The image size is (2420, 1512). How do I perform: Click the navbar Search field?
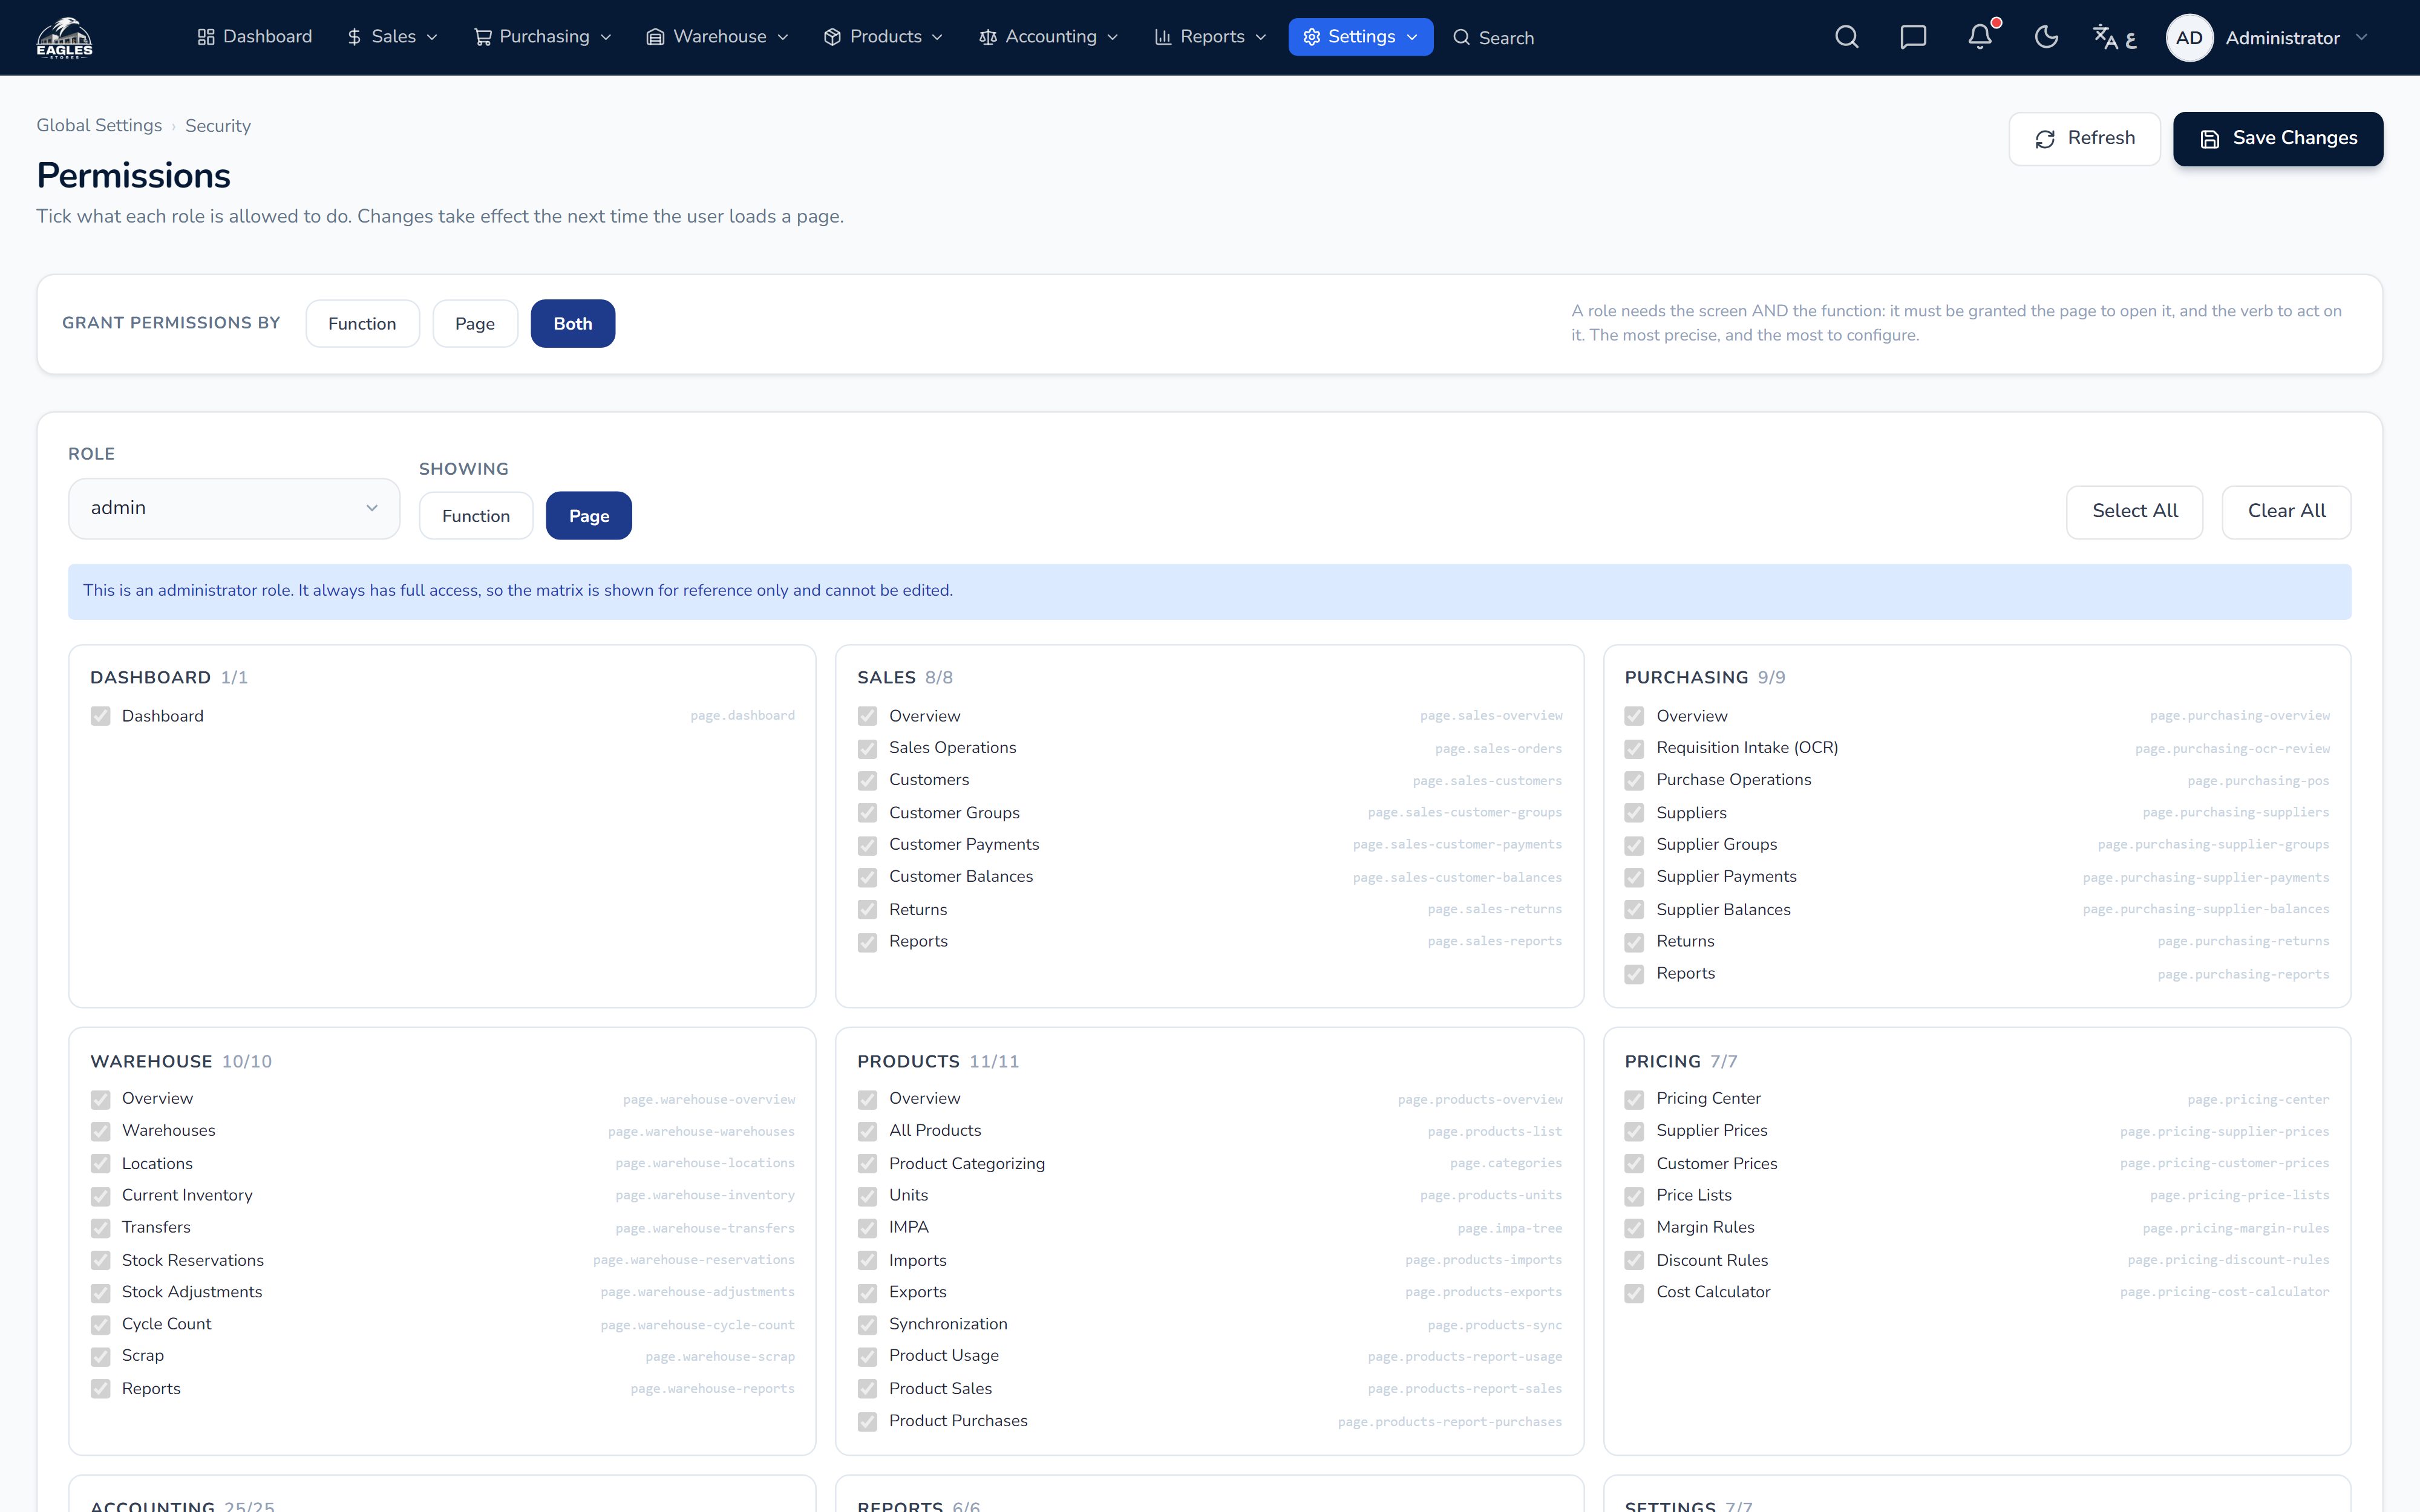coord(1493,37)
